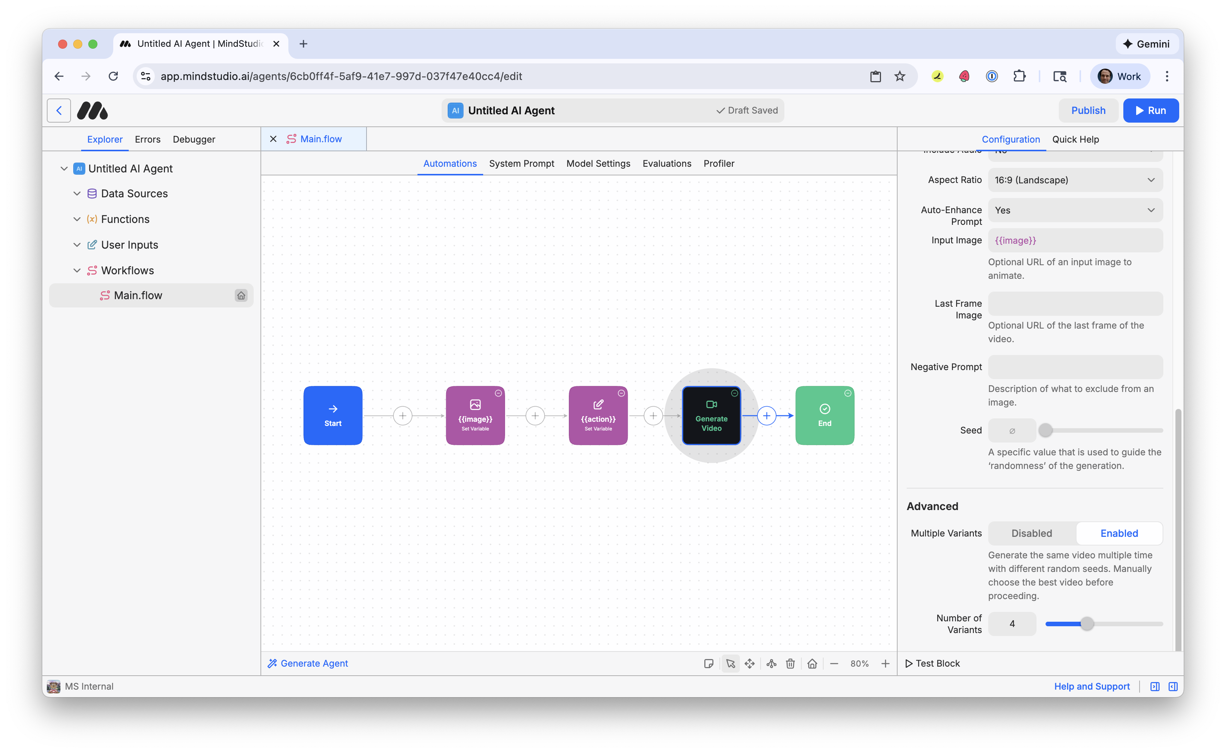Select the canvas pan tool
Screen dimensions: 1226x753
(x=750, y=663)
